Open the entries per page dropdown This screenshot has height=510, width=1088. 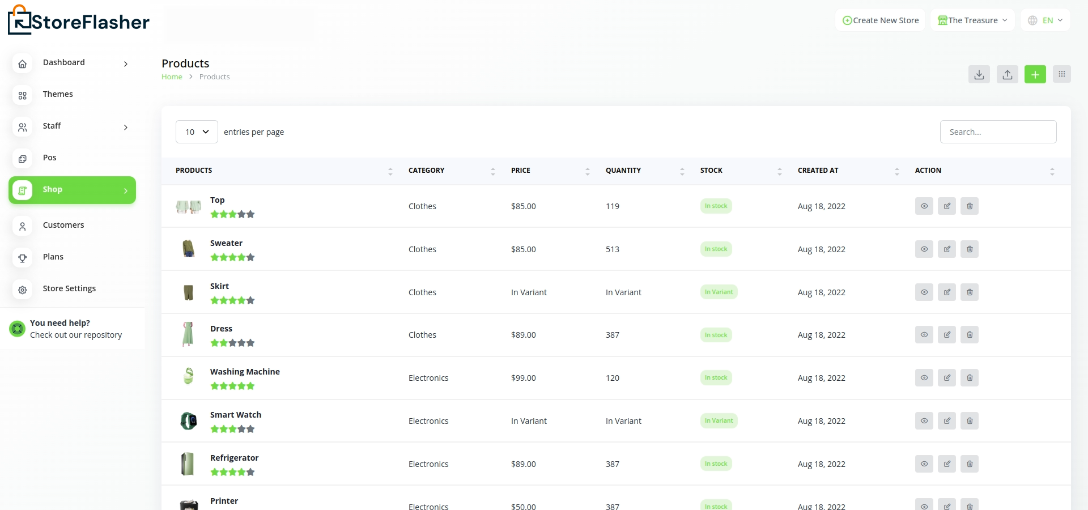197,132
